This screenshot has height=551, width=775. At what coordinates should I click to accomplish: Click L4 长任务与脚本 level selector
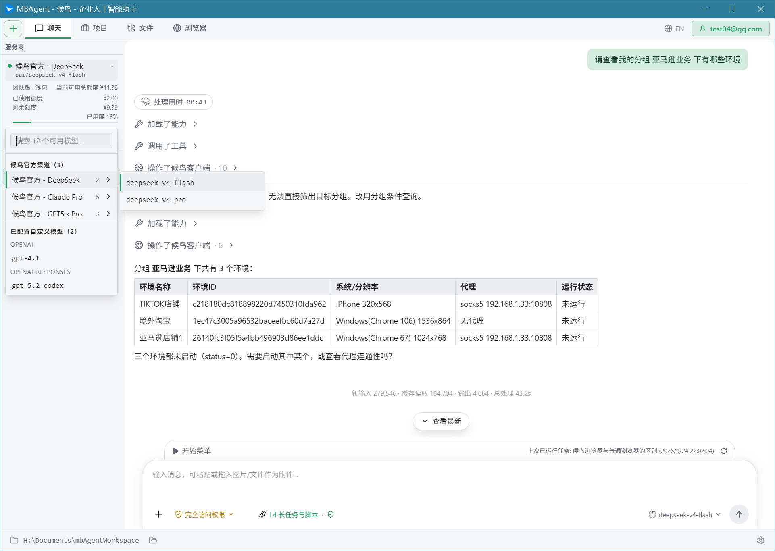coord(289,515)
